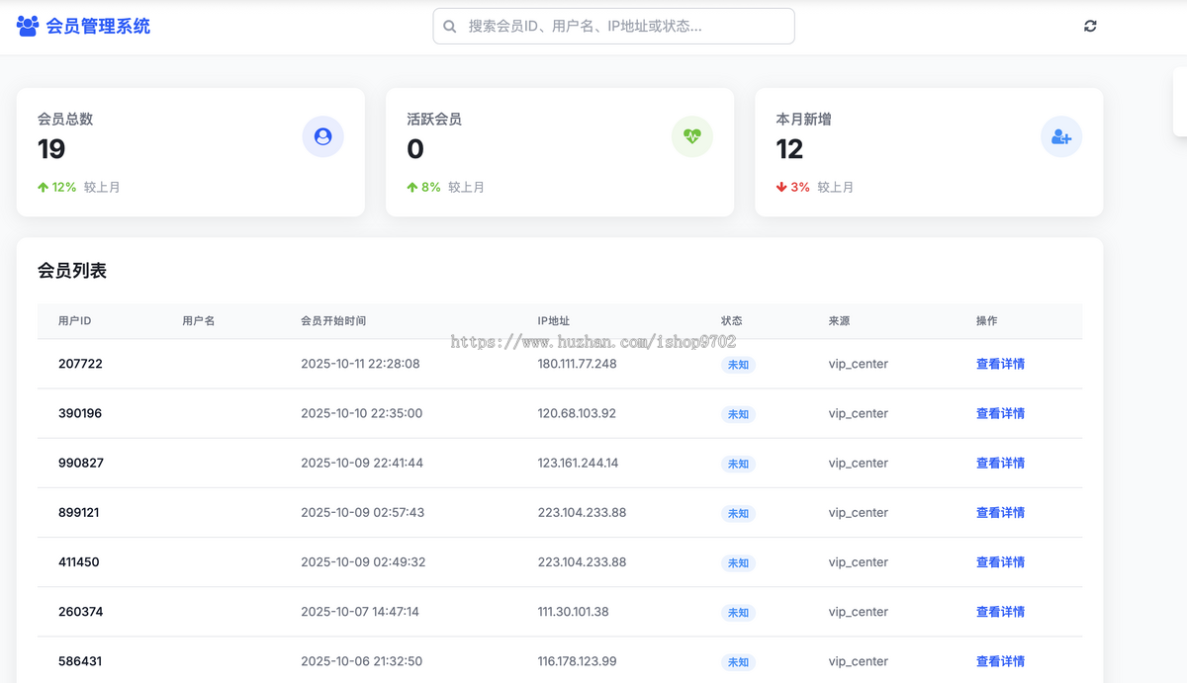Click timestamp 2025-10-09 02:57:43
Viewport: 1187px width, 683px height.
[x=363, y=512]
